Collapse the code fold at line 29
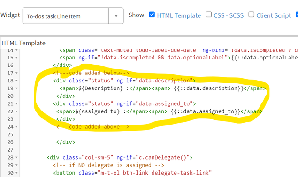The width and height of the screenshot is (298, 177). (x=16, y=165)
